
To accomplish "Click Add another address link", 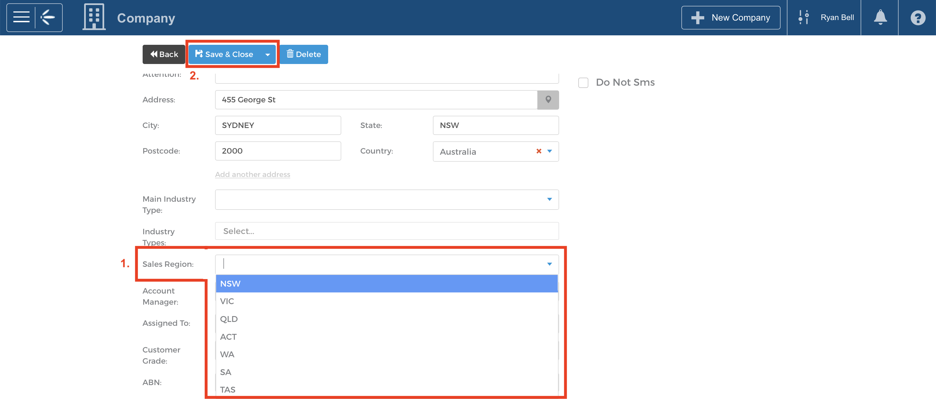I will [x=253, y=174].
